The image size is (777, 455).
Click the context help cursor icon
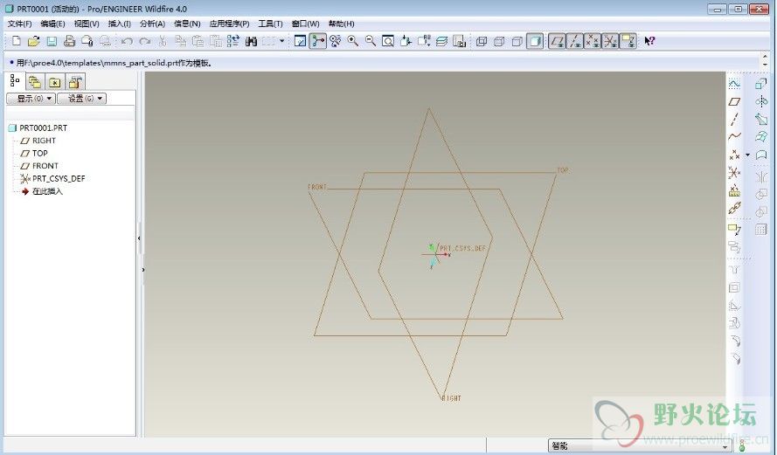coord(649,41)
